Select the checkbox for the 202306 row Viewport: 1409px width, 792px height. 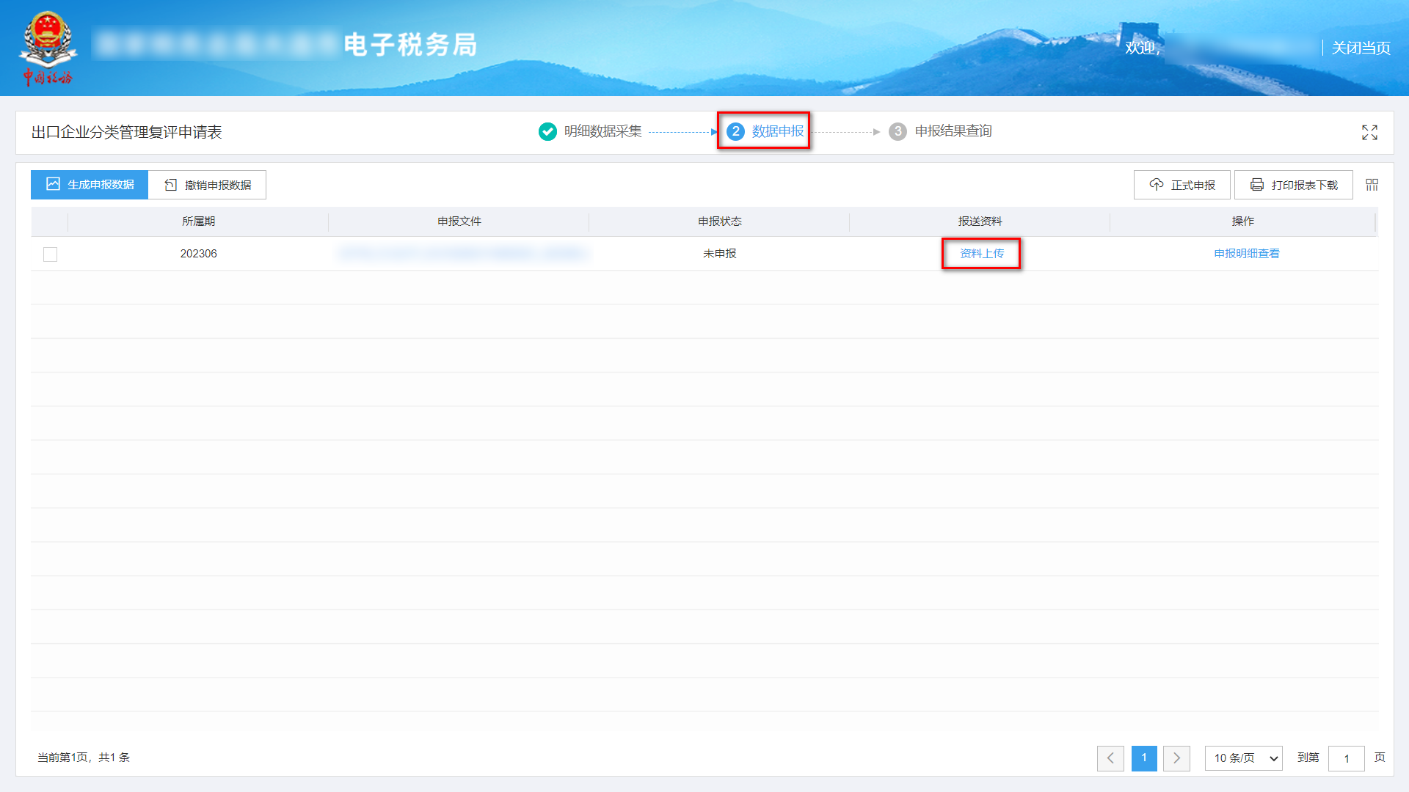point(50,254)
